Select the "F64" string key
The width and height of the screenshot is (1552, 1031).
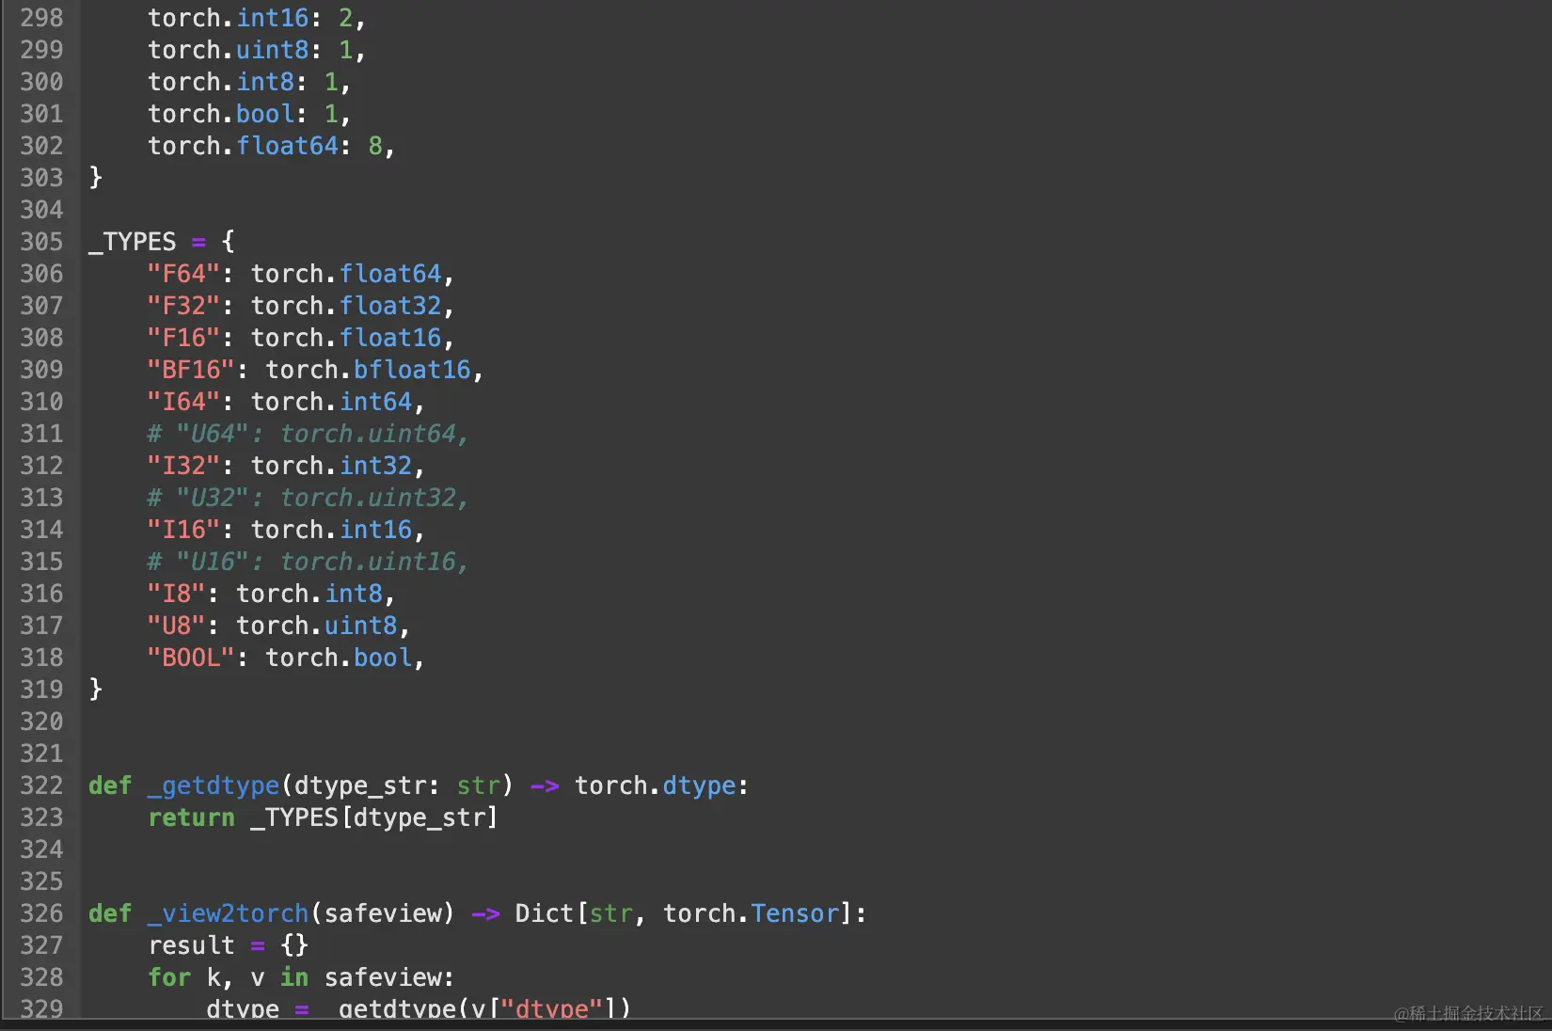183,274
